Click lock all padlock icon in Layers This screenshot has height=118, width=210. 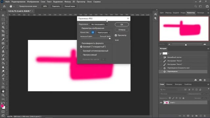(x=183, y=98)
